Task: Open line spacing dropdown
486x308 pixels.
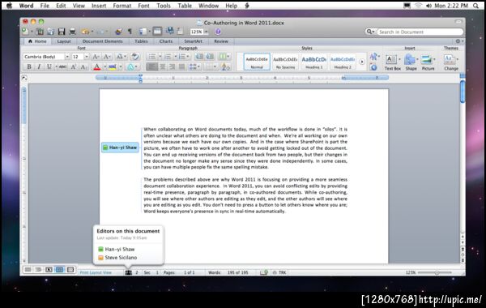Action: pos(194,66)
